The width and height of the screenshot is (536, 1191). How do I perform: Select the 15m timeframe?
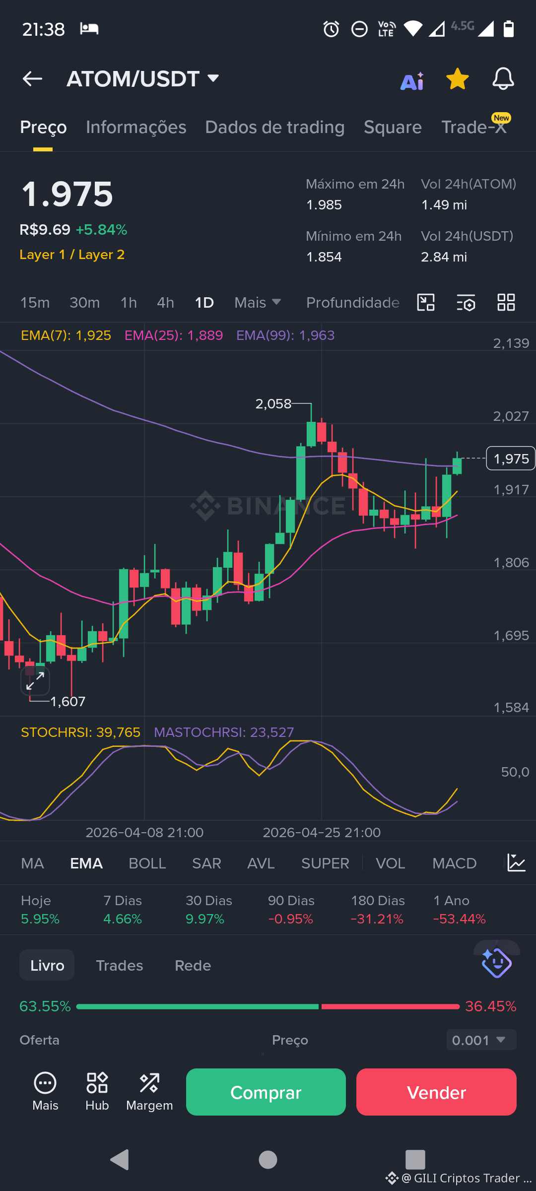(x=35, y=303)
